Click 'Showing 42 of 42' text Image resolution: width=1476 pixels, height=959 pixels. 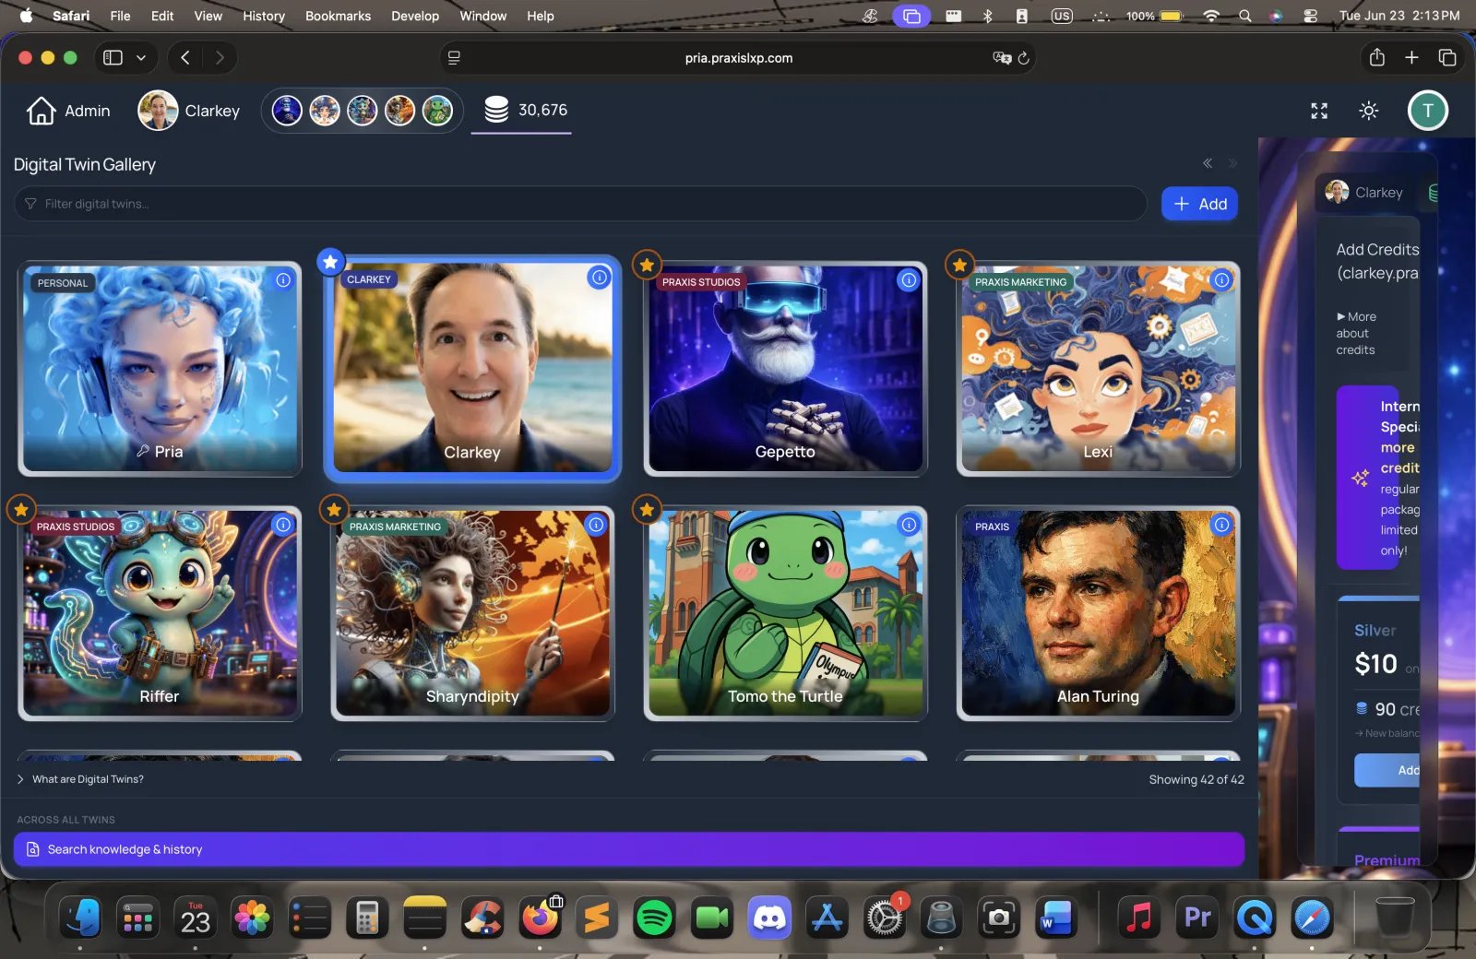pyautogui.click(x=1196, y=779)
